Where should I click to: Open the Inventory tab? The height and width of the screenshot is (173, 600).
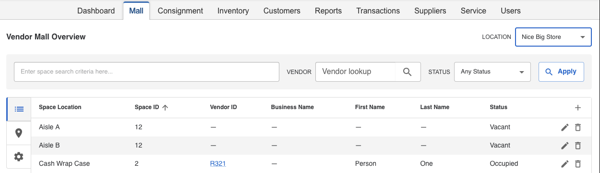[233, 11]
